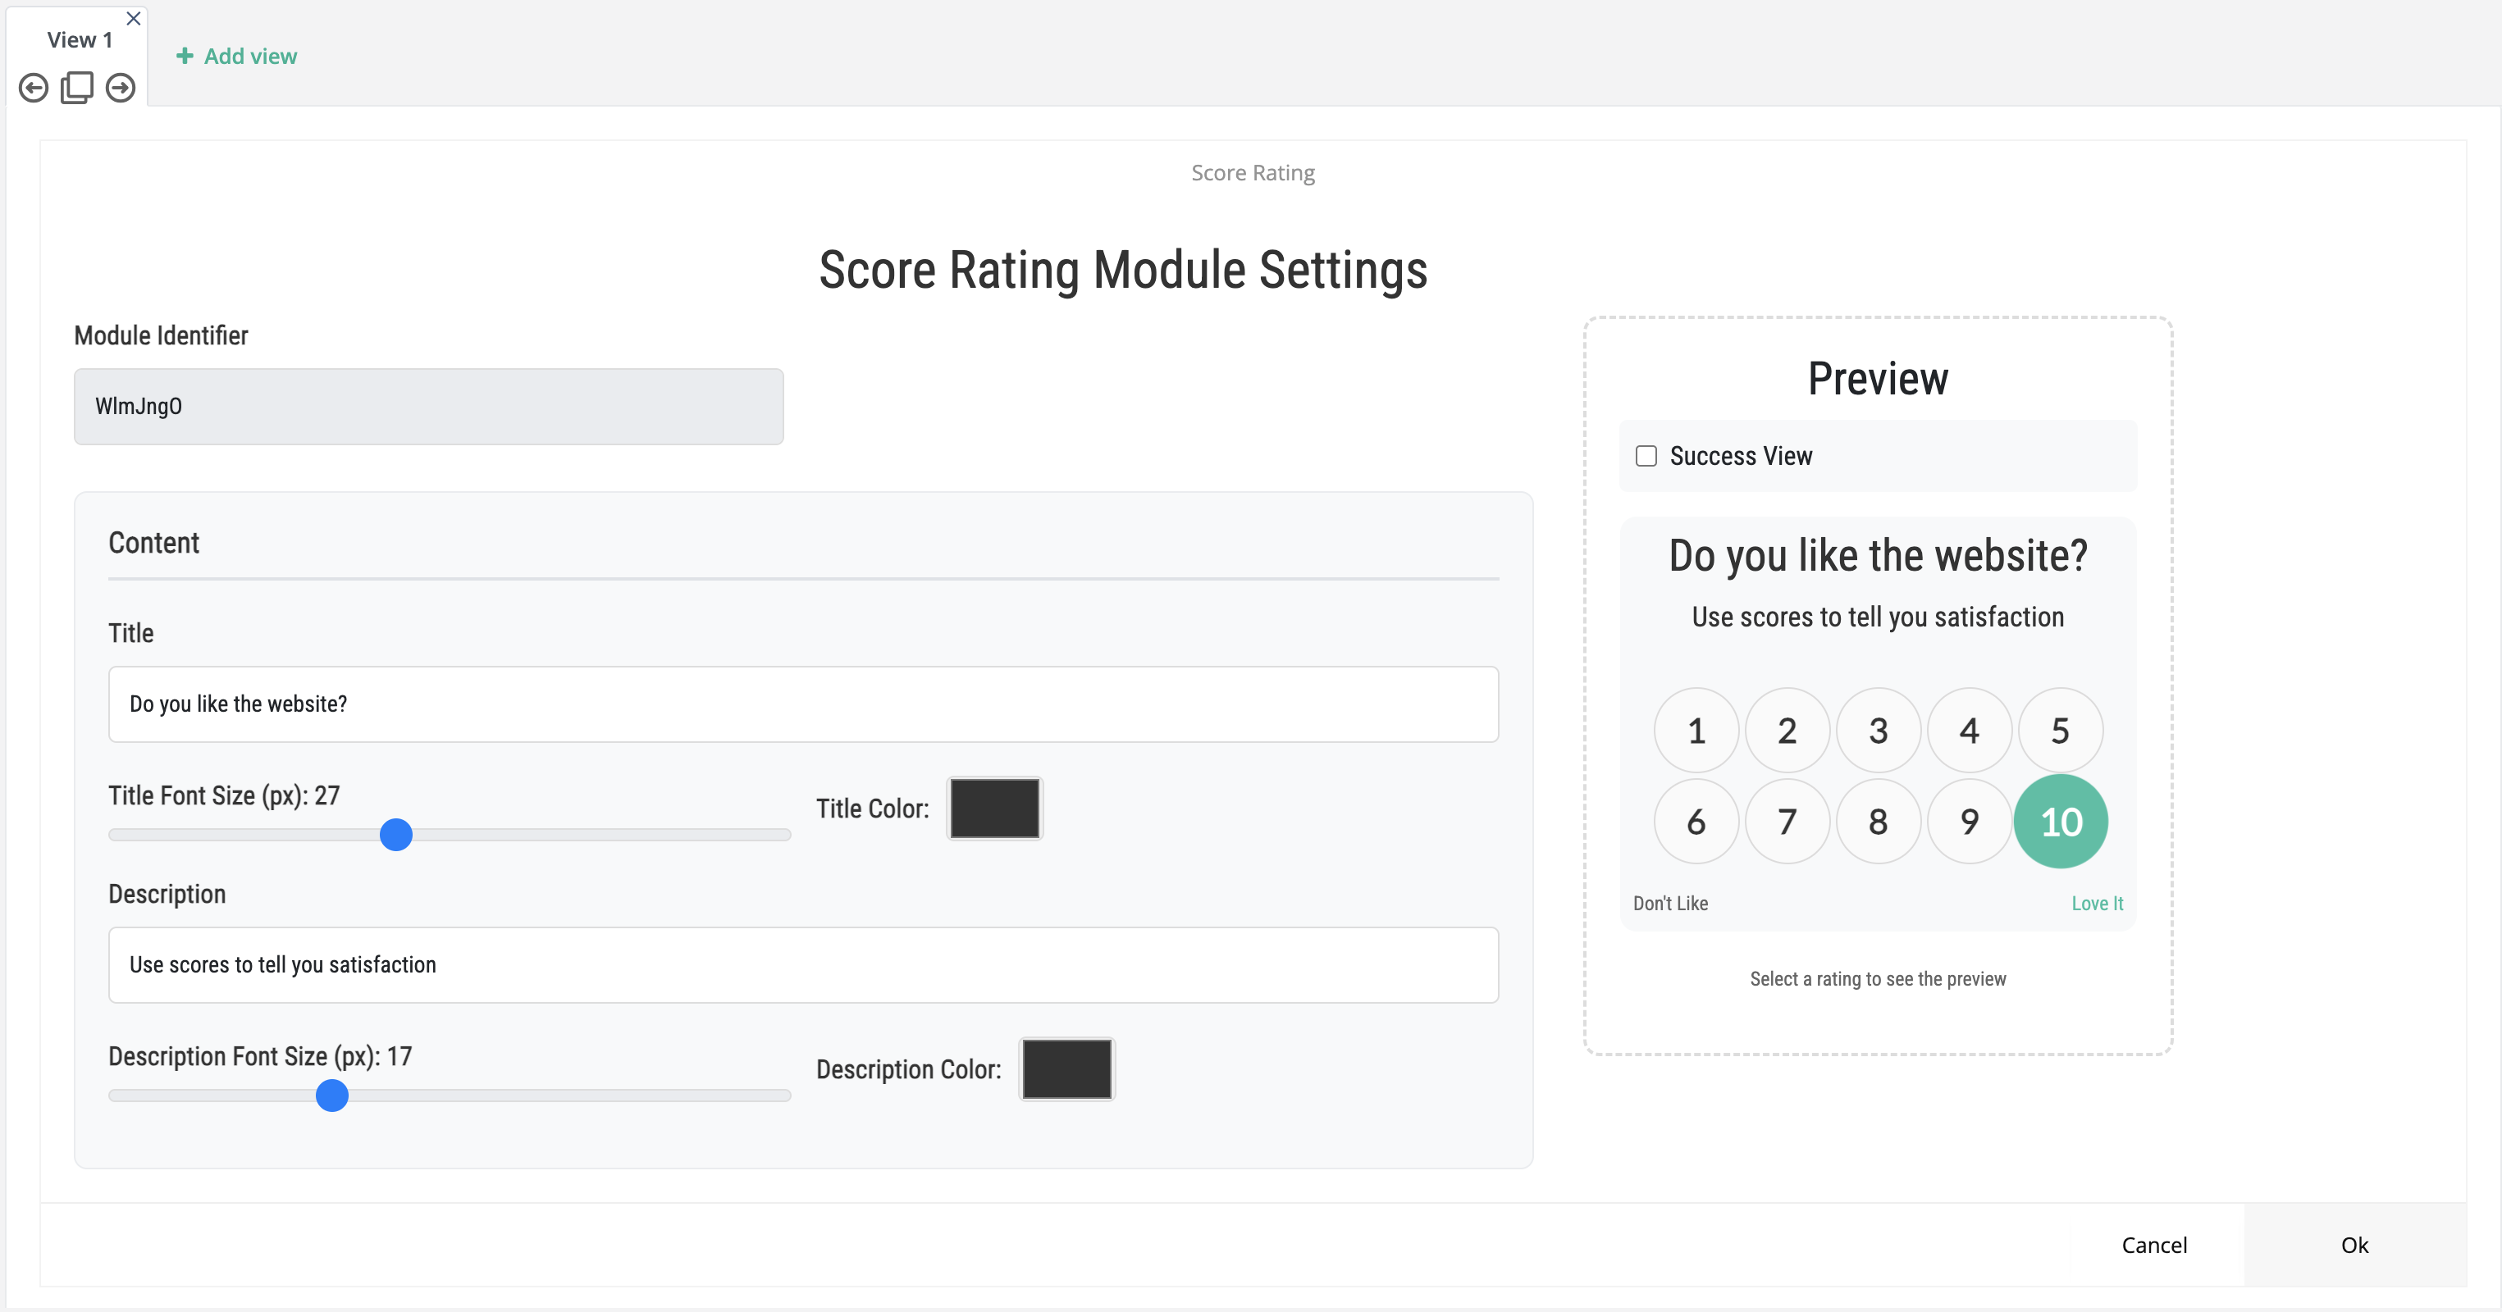Select rating 1 in the preview
This screenshot has height=1312, width=2502.
(x=1696, y=731)
